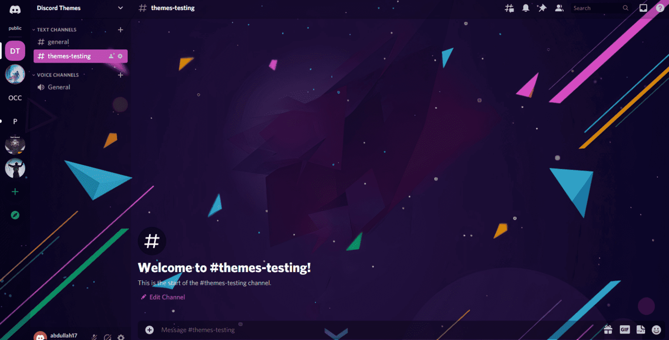This screenshot has width=669, height=340.
Task: Collapse the Discord Themes server dropdown
Action: (120, 8)
